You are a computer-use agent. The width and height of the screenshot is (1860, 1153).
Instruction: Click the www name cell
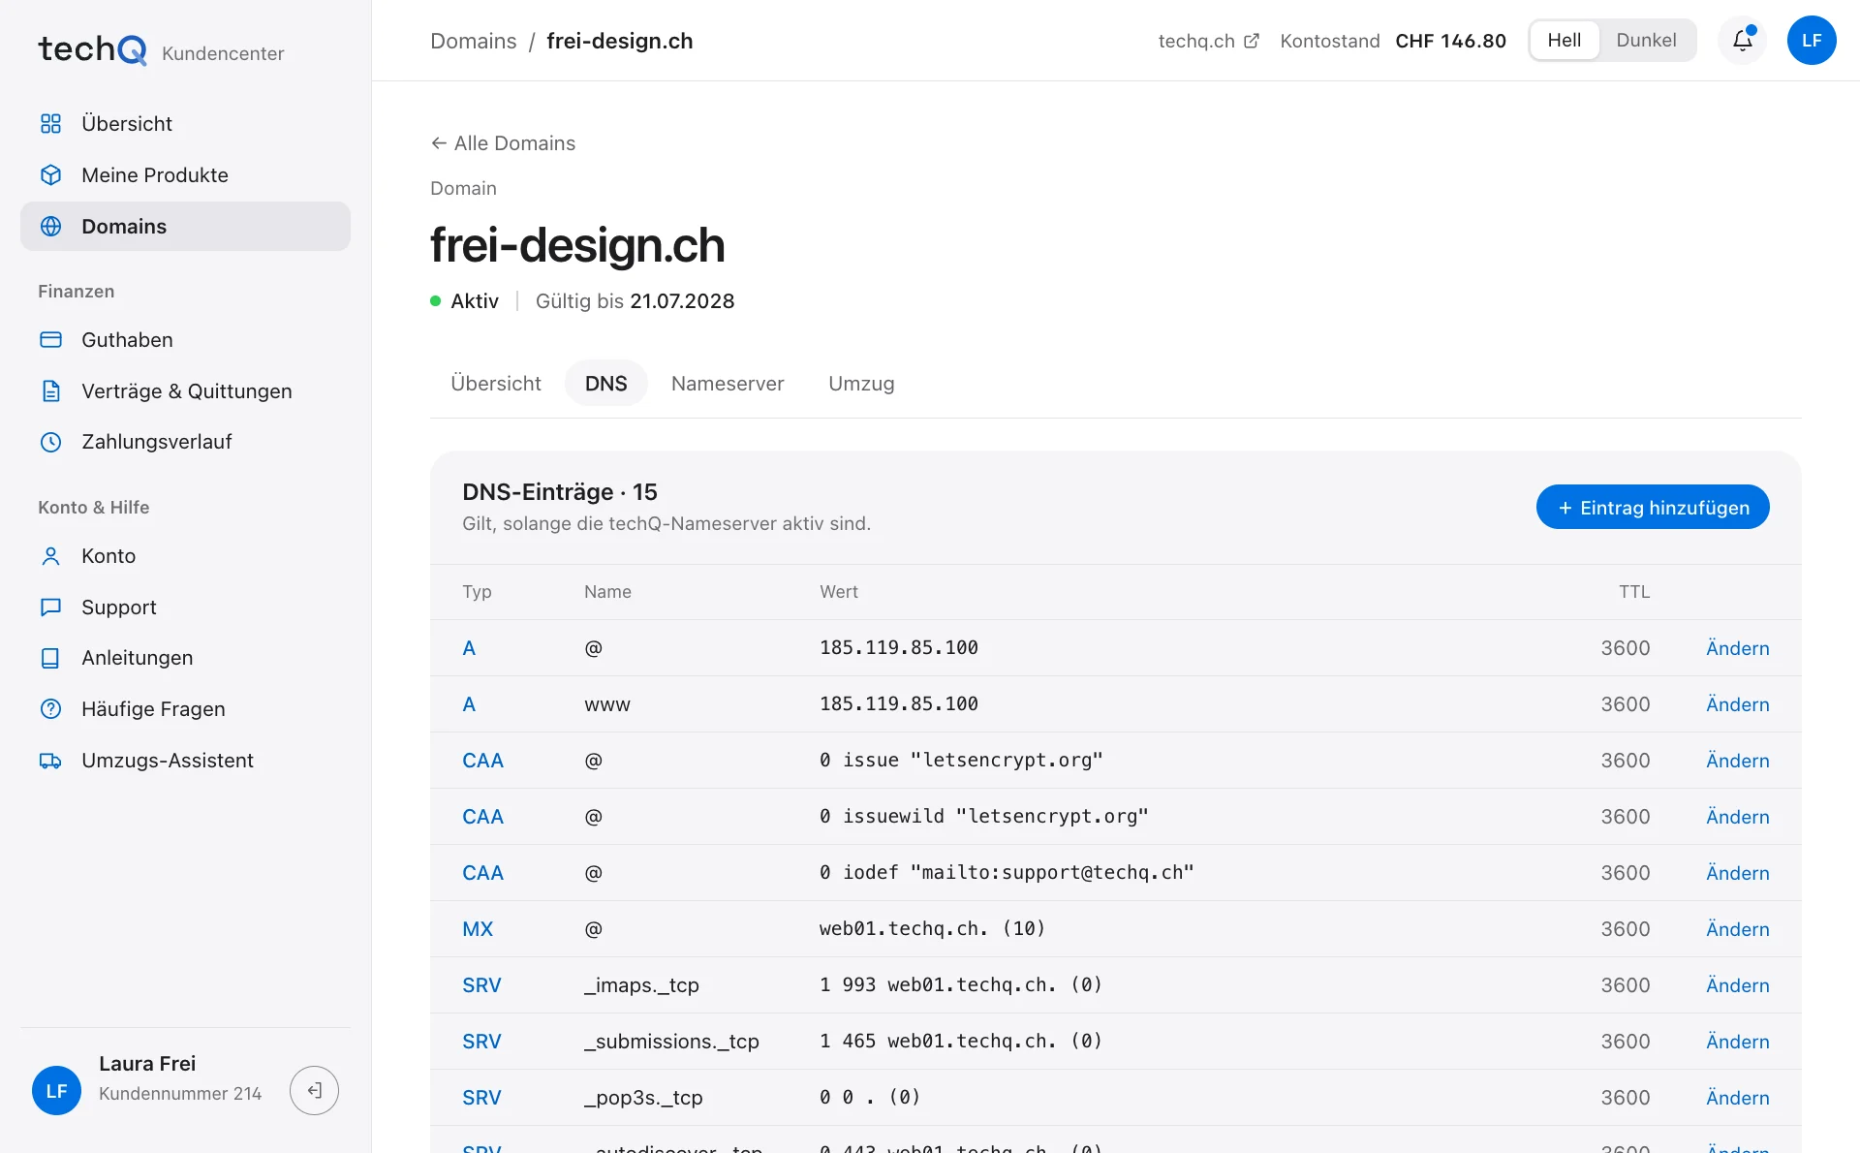(607, 704)
